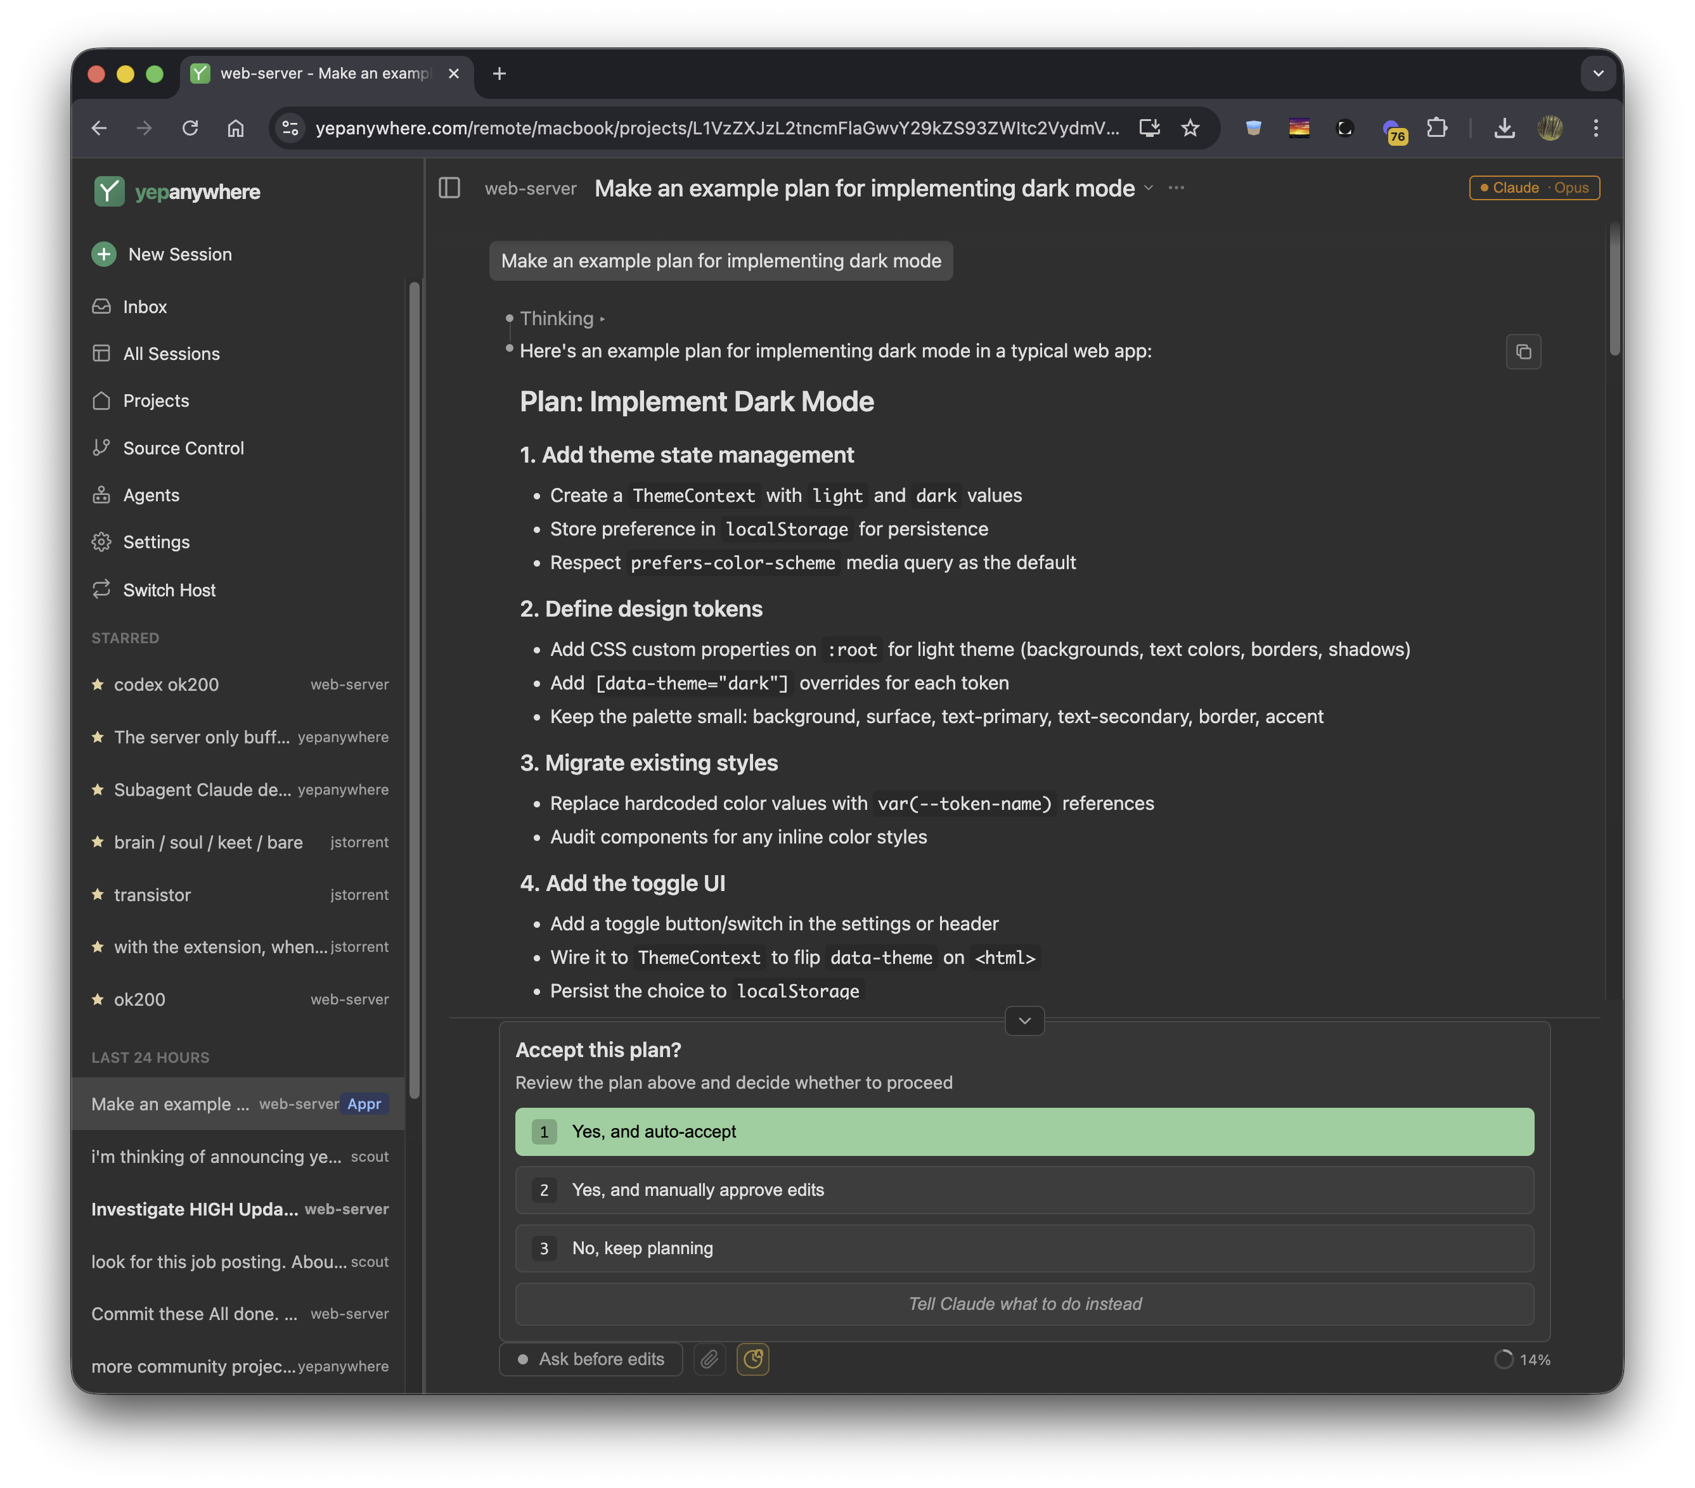This screenshot has height=1488, width=1695.
Task: Click the Tell Claude what to do field
Action: (1023, 1304)
